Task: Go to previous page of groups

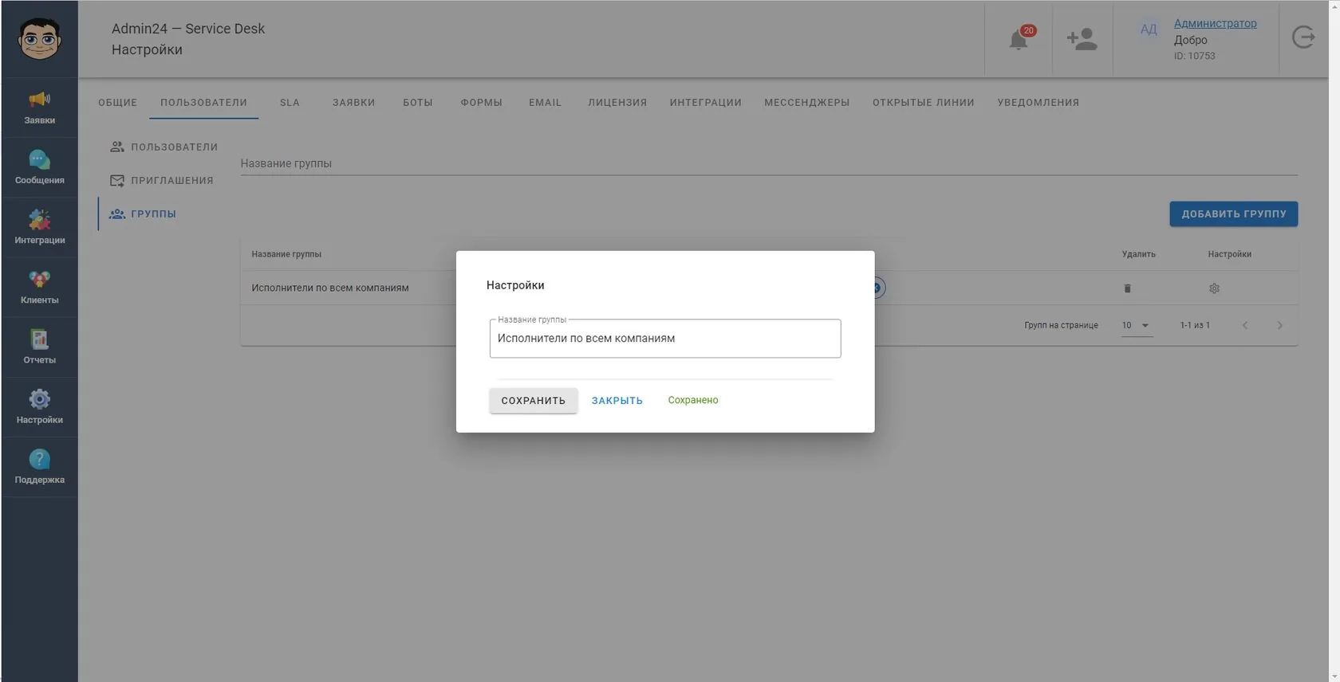Action: coord(1245,325)
